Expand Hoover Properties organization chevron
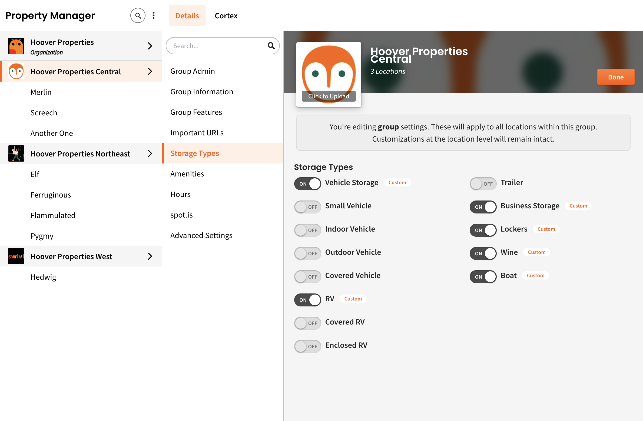This screenshot has height=421, width=643. [x=150, y=46]
